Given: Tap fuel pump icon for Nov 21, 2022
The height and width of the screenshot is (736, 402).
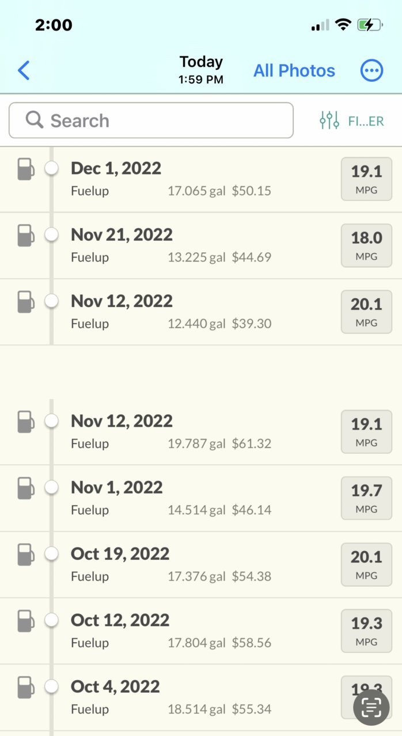Looking at the screenshot, I should [25, 236].
